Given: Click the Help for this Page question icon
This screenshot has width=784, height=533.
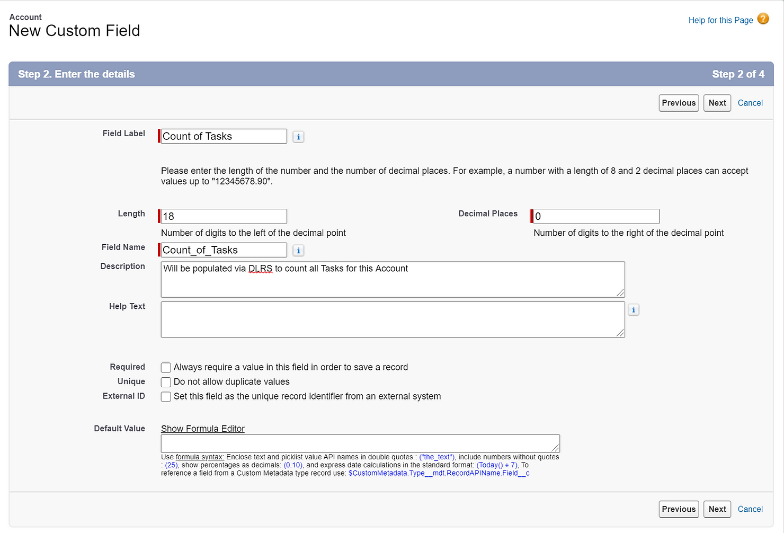Looking at the screenshot, I should [x=763, y=19].
